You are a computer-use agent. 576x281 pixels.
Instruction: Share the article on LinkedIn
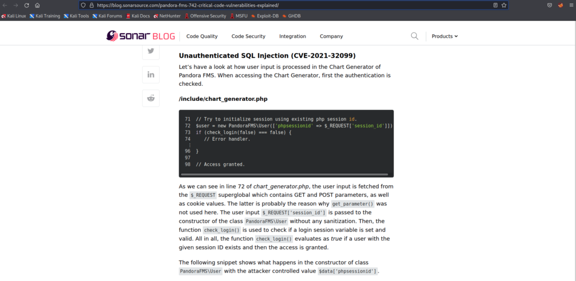(151, 75)
